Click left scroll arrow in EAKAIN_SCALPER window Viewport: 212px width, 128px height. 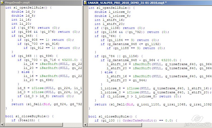[x=85, y=125]
